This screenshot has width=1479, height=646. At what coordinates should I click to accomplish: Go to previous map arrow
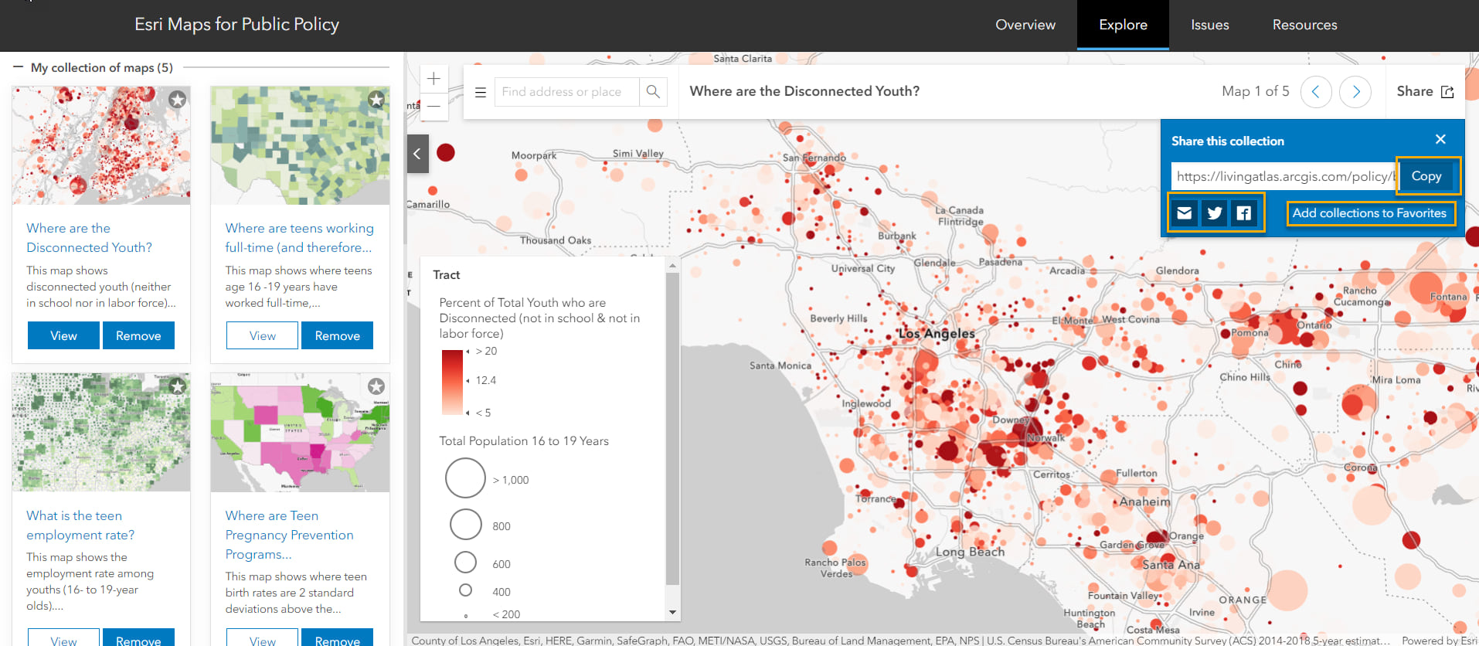click(1316, 91)
